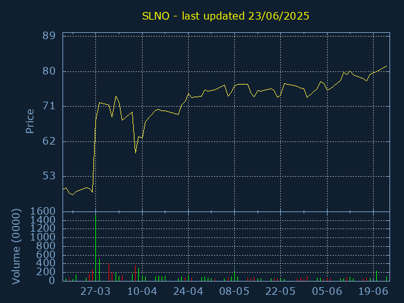Click the price line's low point near 10-04

pos(135,153)
